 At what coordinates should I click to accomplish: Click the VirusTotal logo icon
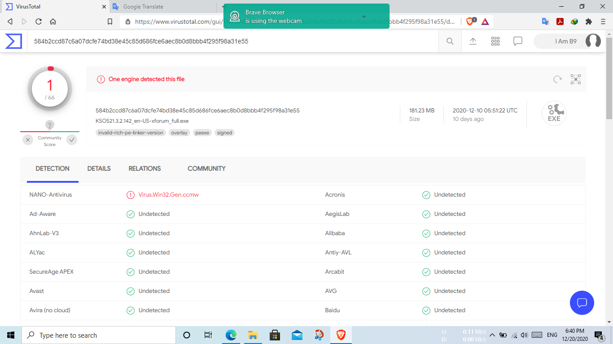click(13, 41)
